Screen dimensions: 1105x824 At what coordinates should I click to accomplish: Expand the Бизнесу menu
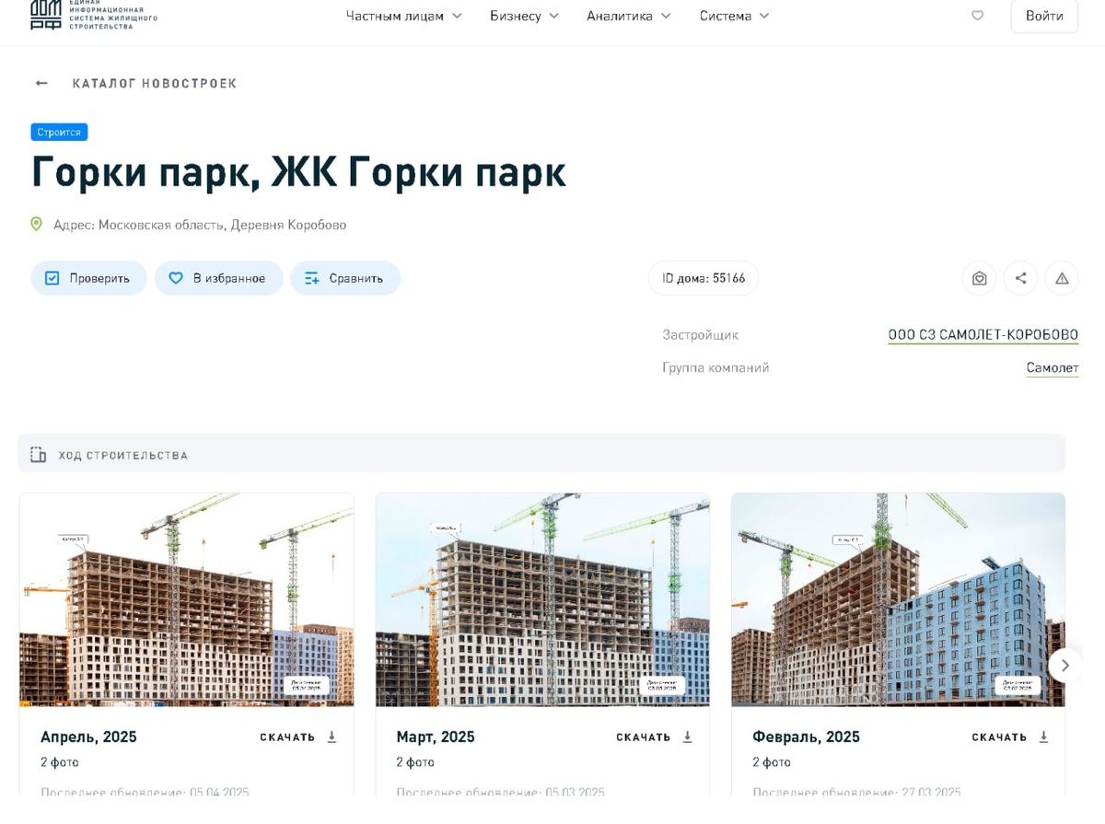click(x=525, y=16)
